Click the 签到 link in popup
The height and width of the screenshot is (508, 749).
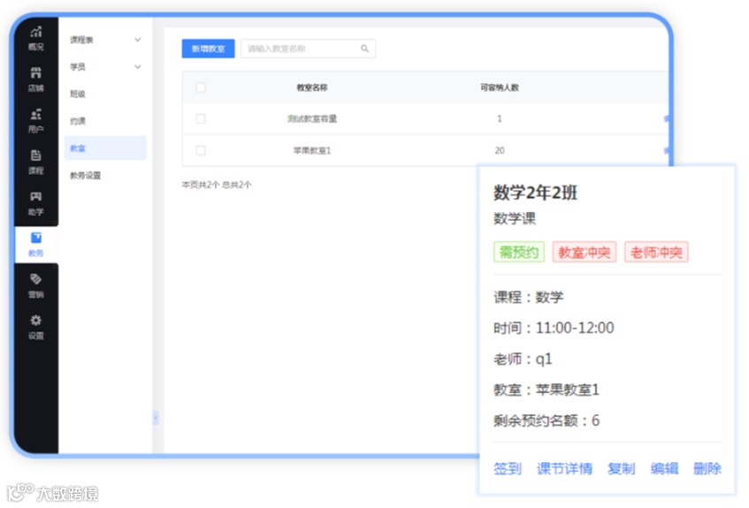(x=508, y=468)
